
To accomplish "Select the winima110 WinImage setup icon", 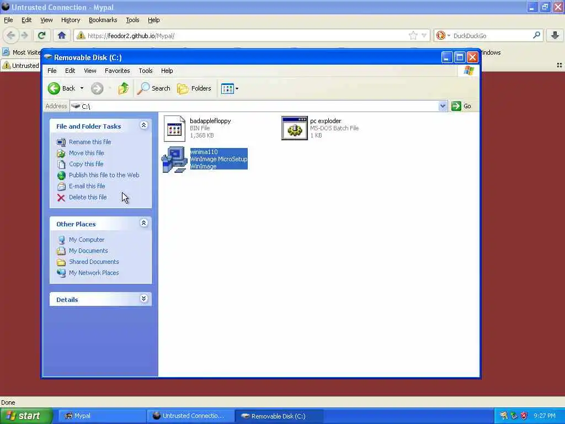I will (x=174, y=160).
